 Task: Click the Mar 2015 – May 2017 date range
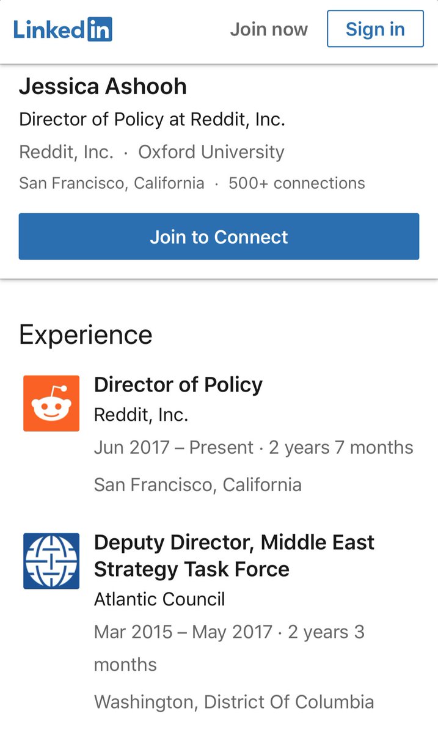coord(183,632)
